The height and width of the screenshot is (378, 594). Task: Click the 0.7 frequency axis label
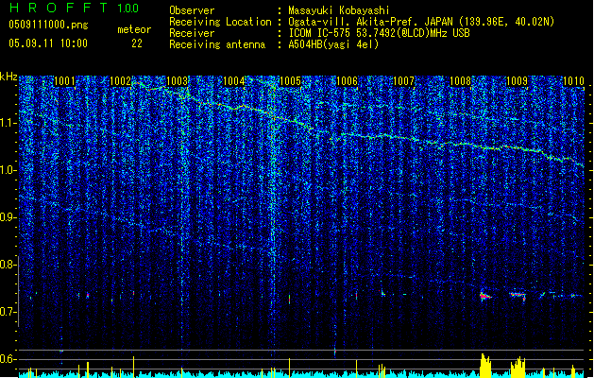pos(8,312)
